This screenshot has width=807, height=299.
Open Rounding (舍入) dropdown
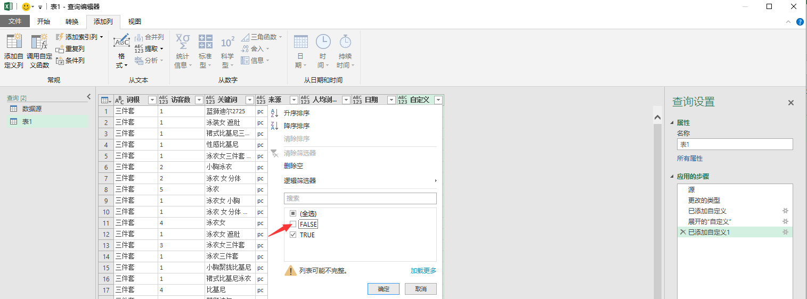[255, 49]
